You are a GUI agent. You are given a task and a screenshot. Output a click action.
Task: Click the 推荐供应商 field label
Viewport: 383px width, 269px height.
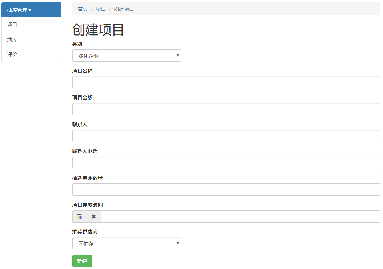[85, 232]
